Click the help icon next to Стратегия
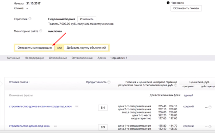The image size is (215, 133). click(30, 19)
